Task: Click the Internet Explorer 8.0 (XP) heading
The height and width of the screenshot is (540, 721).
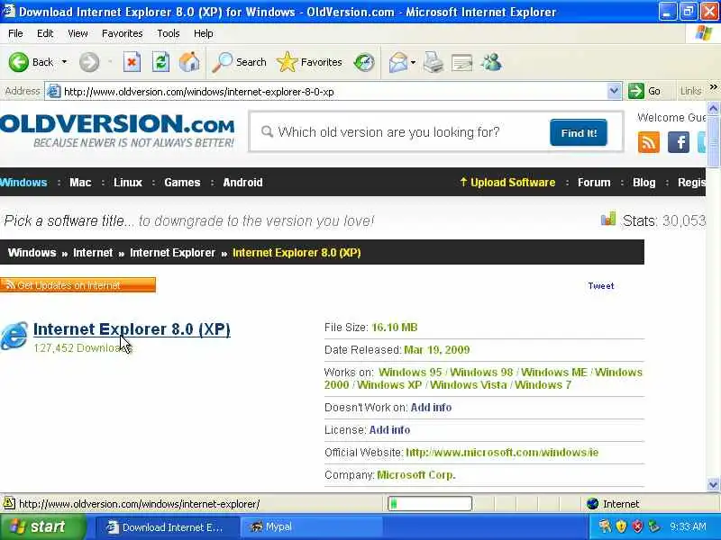Action: point(132,328)
